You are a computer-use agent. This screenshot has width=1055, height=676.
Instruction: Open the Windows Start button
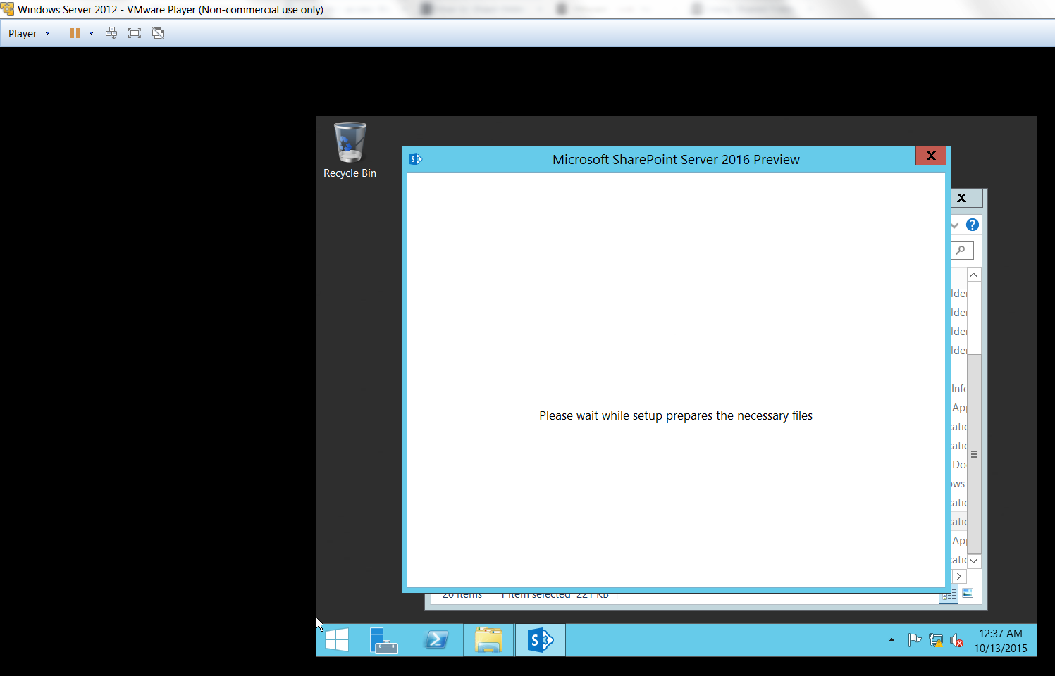click(x=337, y=640)
